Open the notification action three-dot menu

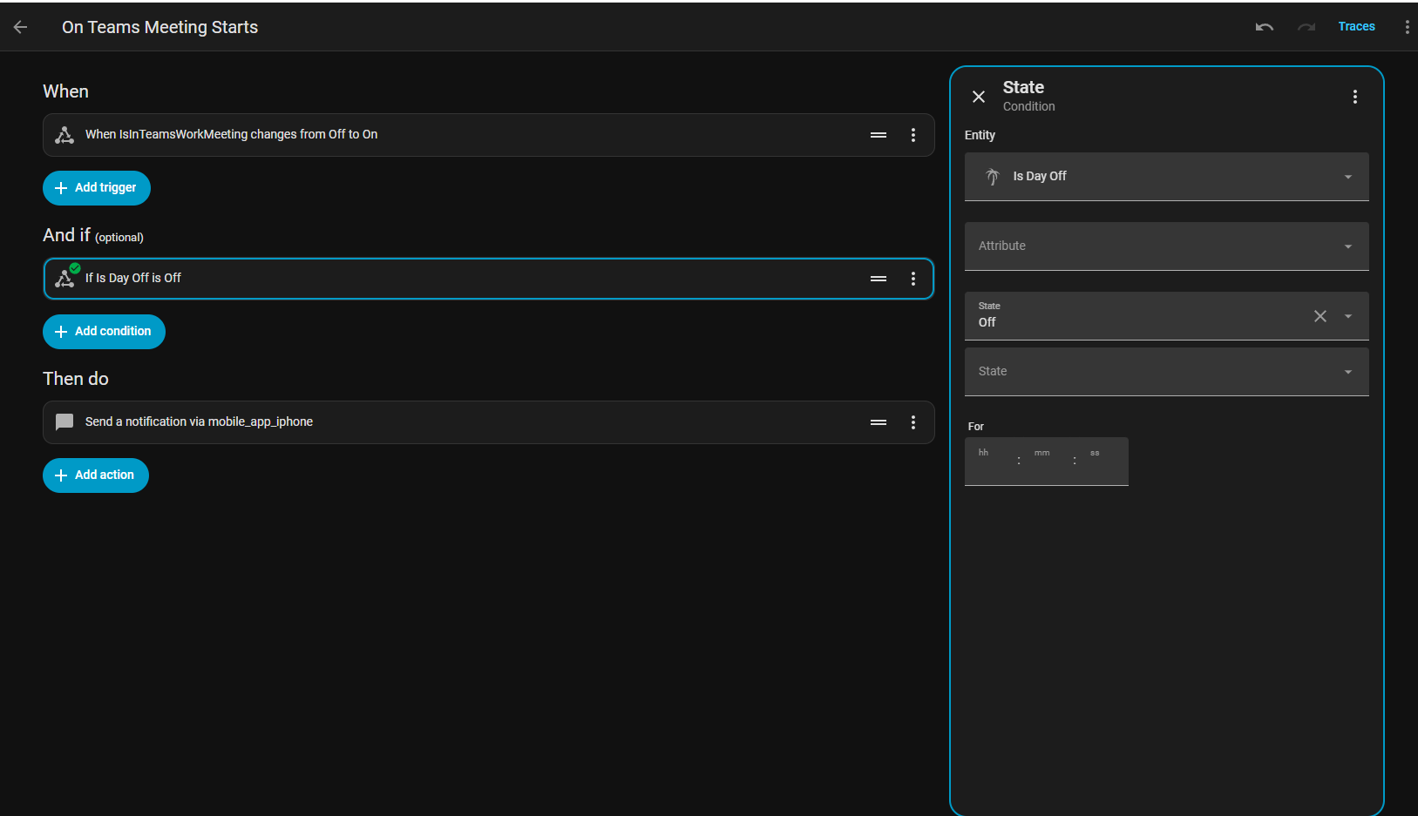click(913, 422)
